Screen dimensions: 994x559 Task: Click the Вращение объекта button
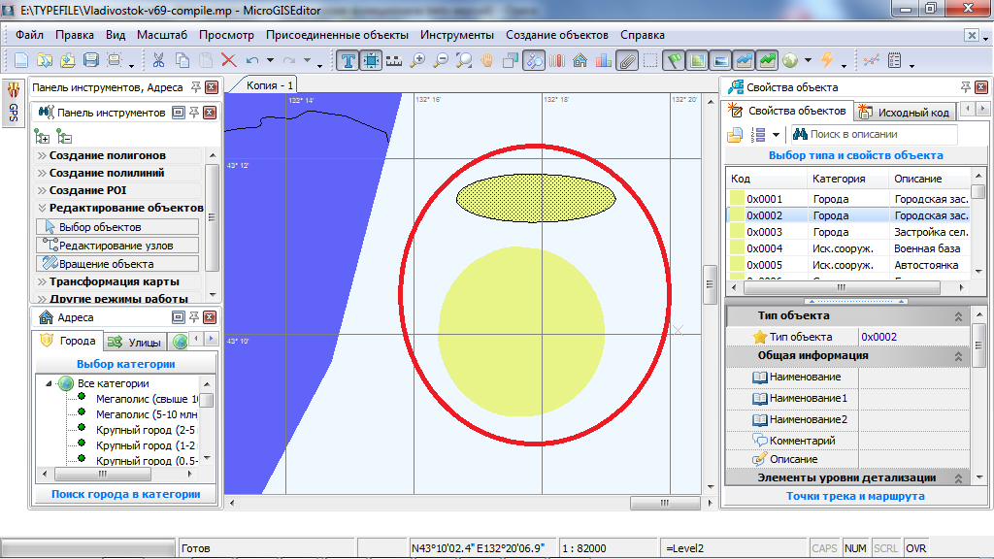click(x=116, y=264)
